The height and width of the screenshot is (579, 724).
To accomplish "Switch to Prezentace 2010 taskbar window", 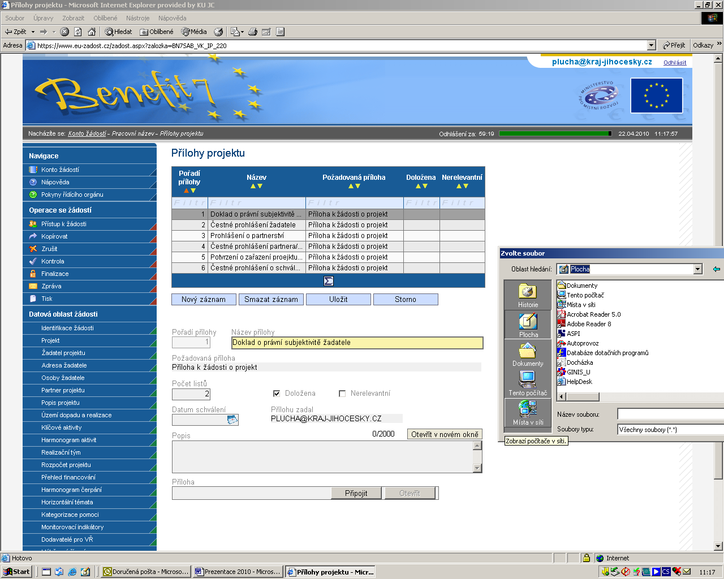I will [238, 572].
